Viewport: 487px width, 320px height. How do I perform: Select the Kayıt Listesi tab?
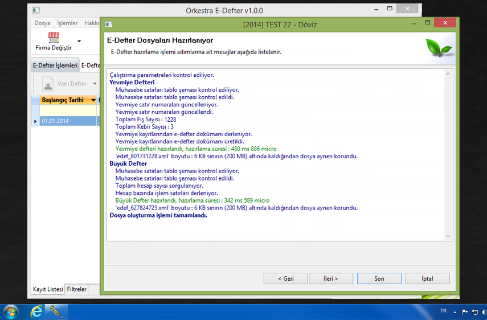(x=48, y=289)
